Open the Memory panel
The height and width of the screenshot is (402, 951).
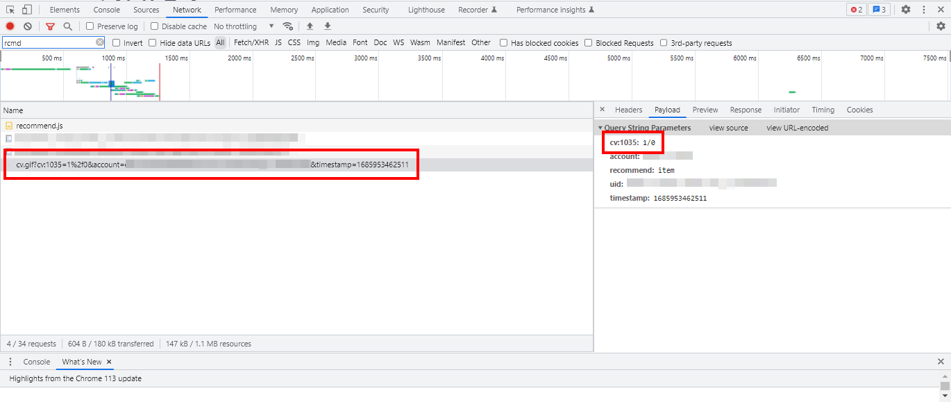coord(284,10)
